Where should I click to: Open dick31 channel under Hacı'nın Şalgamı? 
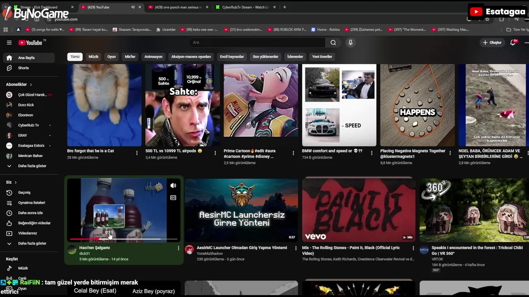point(84,254)
